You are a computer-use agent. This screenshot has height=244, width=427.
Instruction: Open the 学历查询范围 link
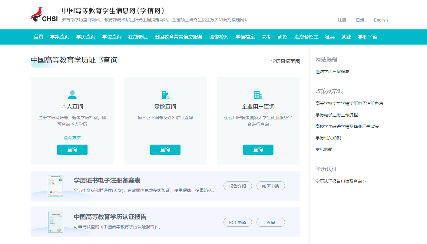click(x=285, y=62)
